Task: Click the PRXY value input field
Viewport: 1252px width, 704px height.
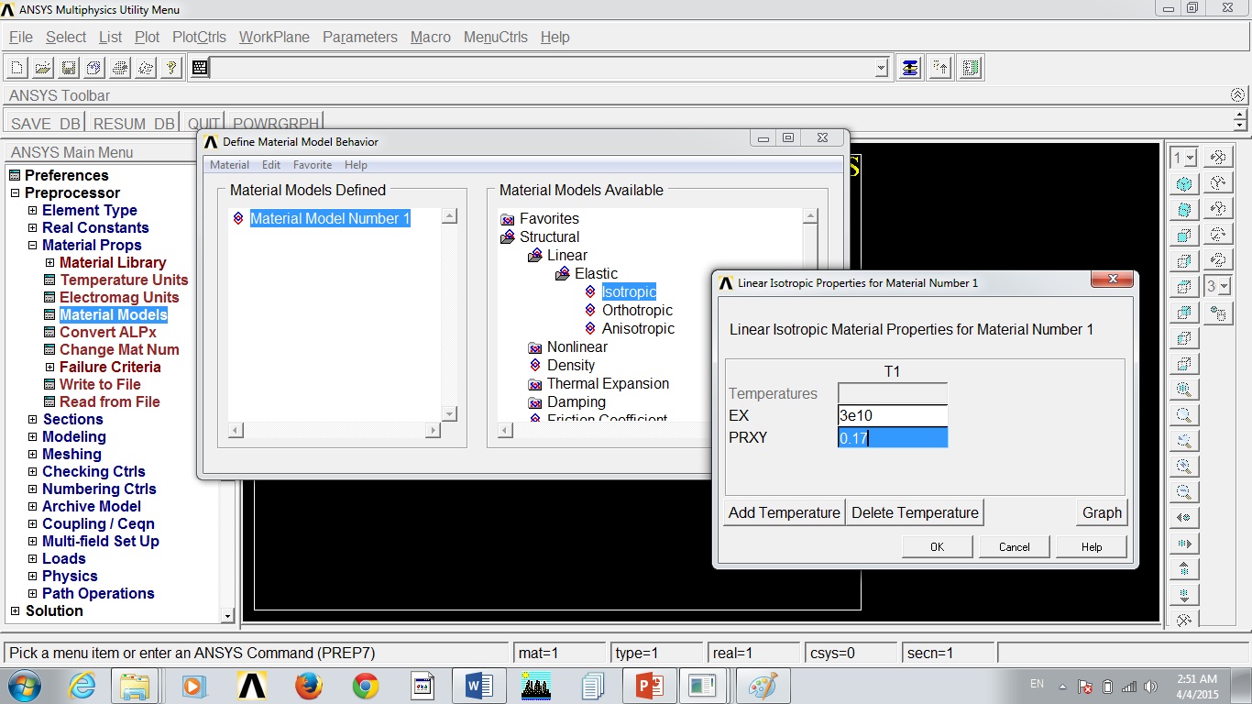Action: [x=893, y=438]
